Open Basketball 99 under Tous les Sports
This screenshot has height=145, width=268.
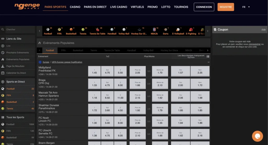(18, 137)
